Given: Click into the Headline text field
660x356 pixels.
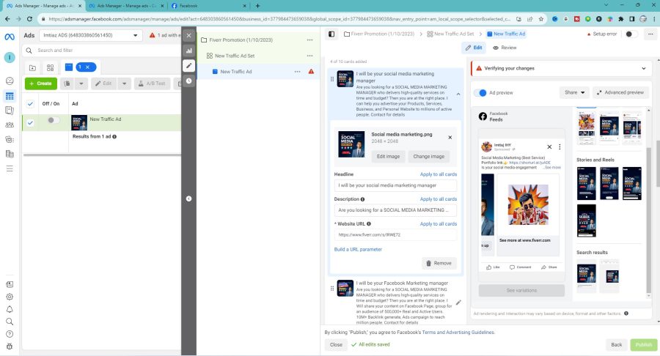Looking at the screenshot, I should [x=395, y=185].
